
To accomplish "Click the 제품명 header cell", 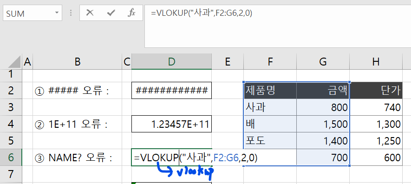I will coord(270,91).
